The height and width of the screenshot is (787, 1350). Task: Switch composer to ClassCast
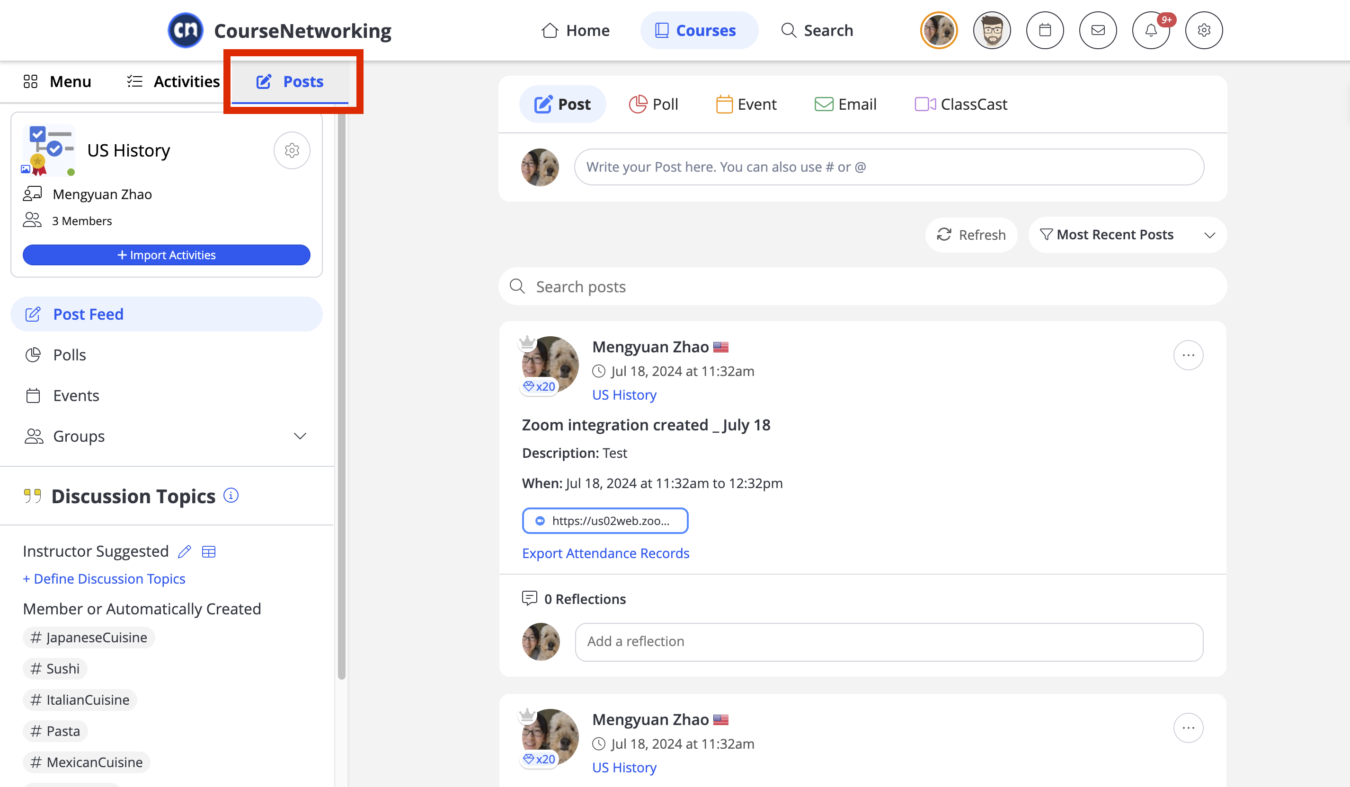click(961, 104)
